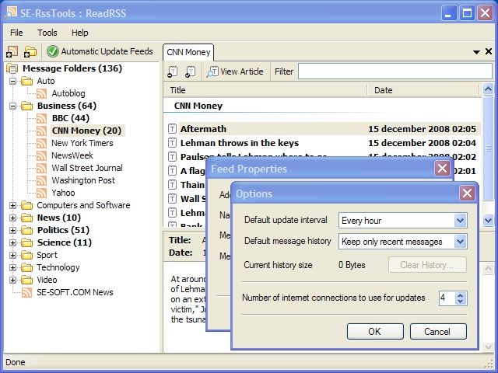Screen dimensions: 498x373
Task: Click the BBC feed RSS icon
Action: [41, 118]
